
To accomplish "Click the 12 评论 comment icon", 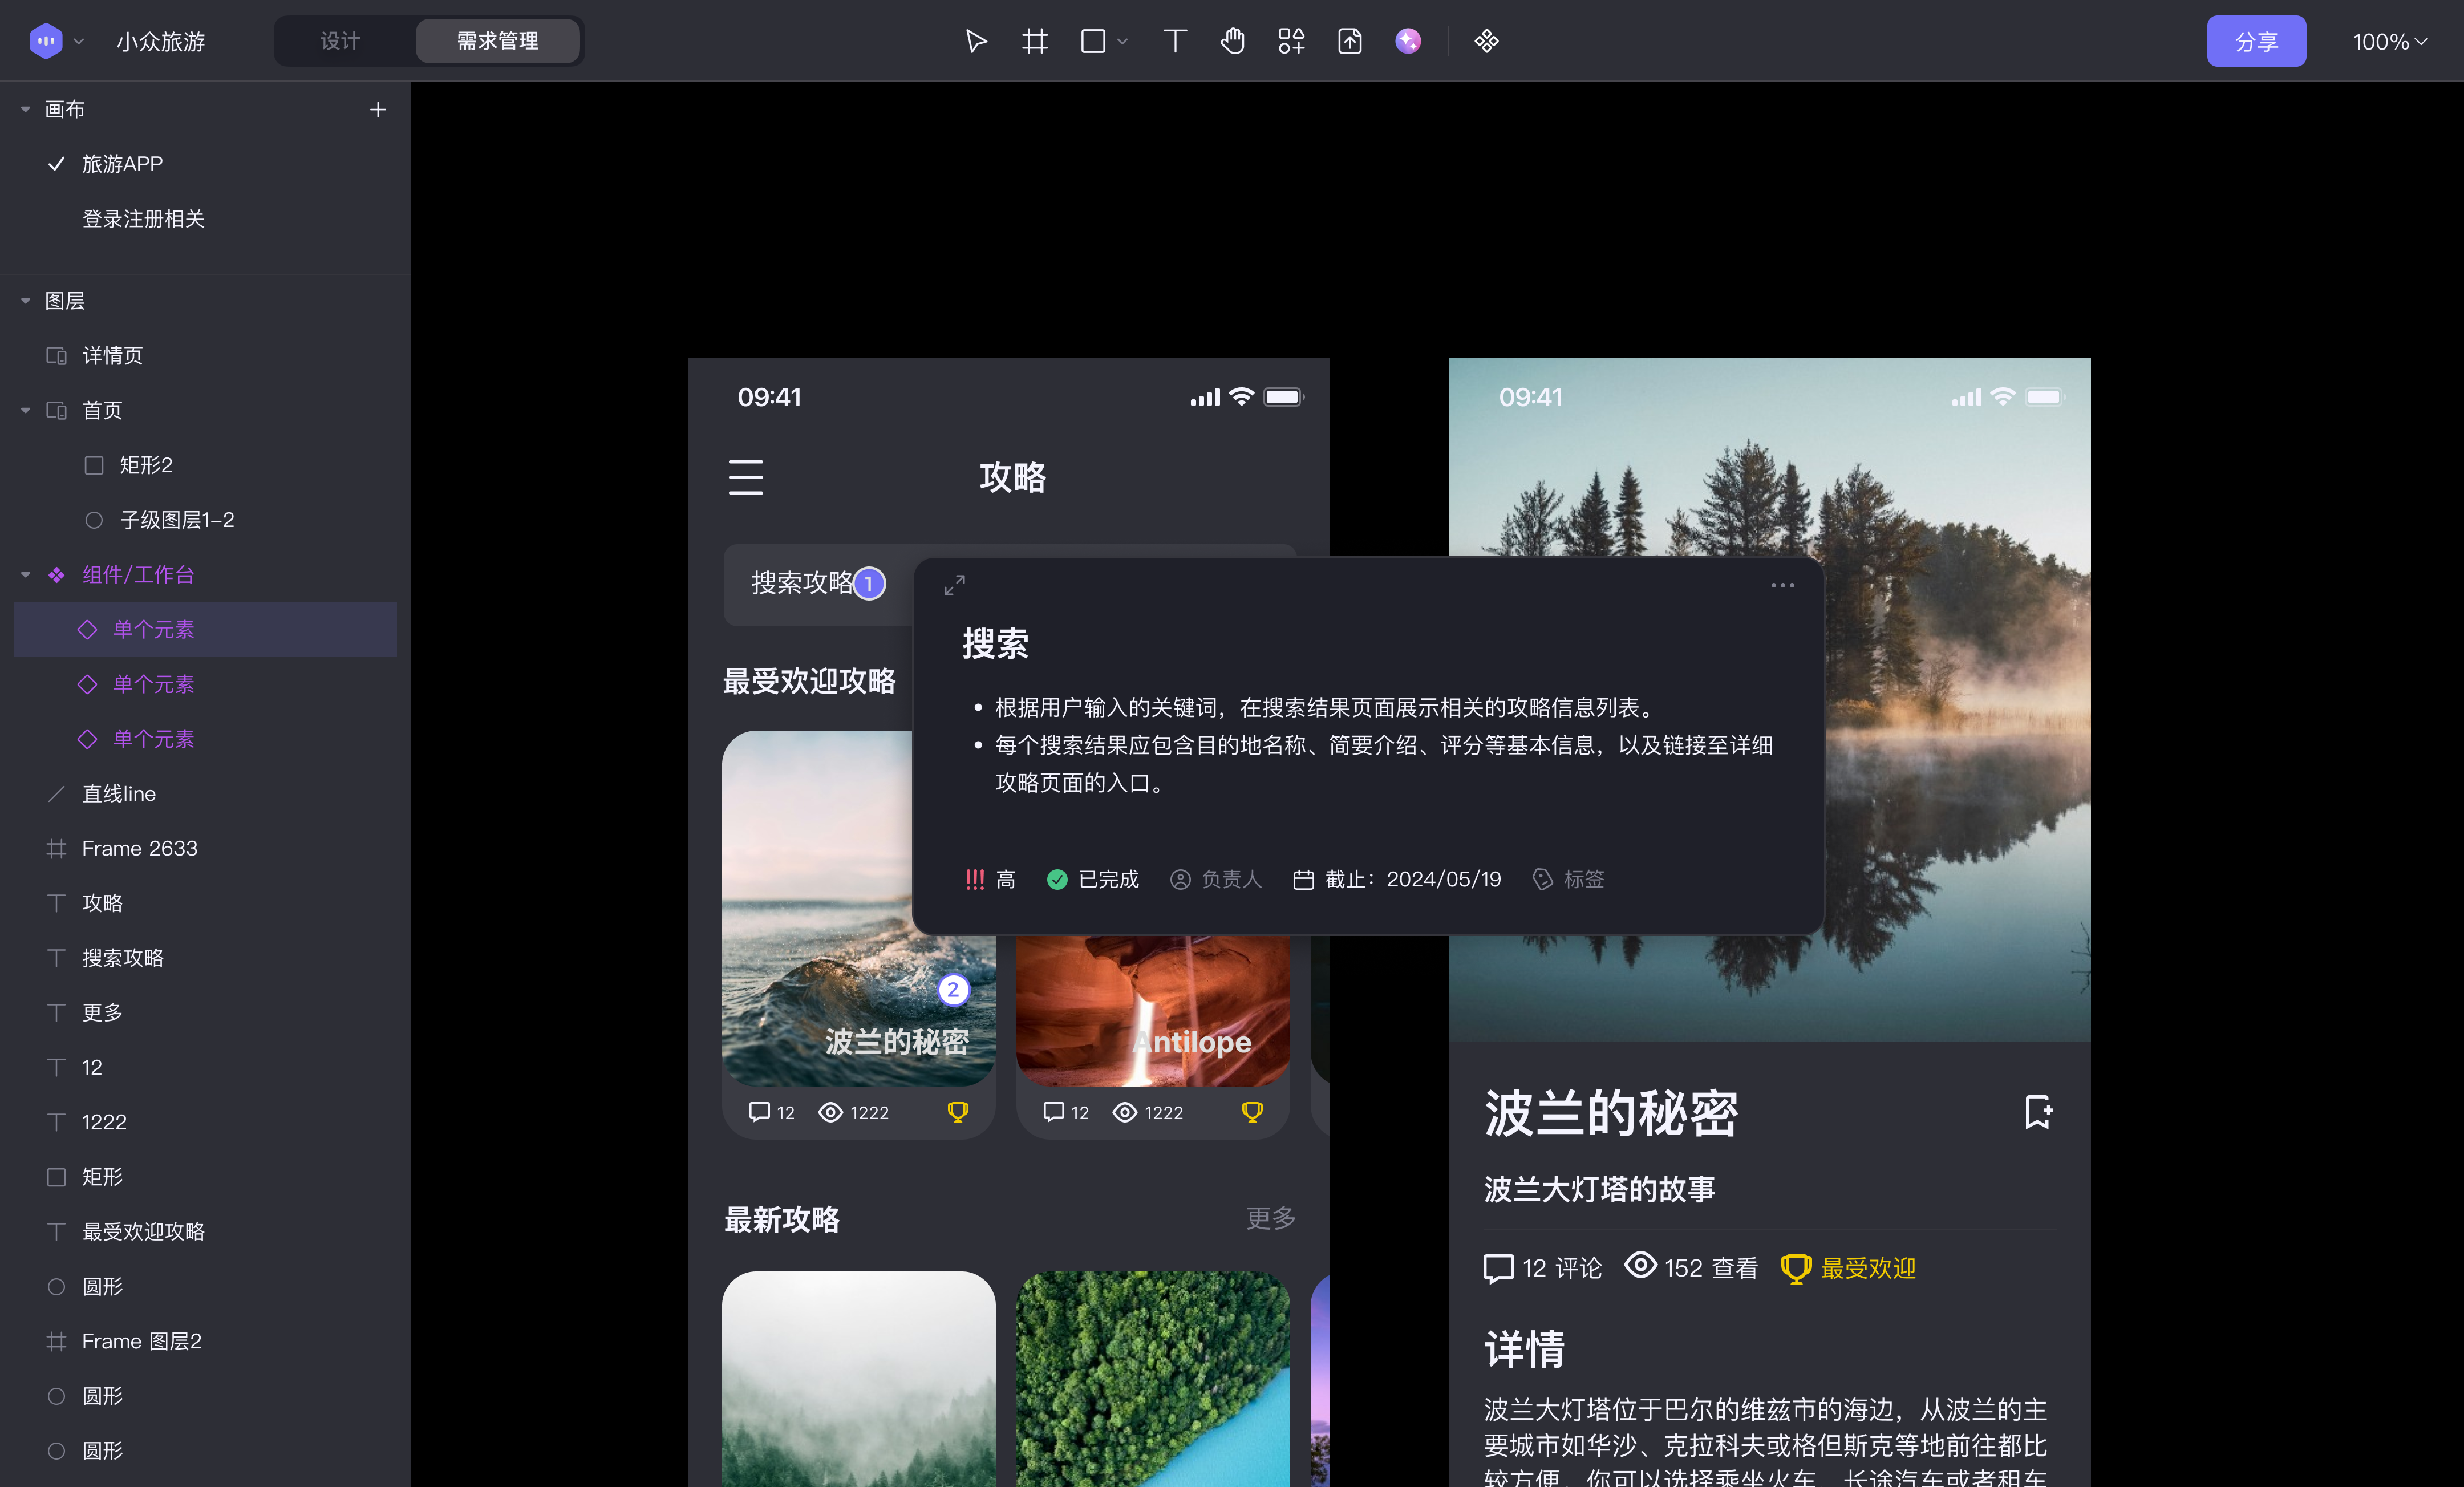I will click(x=1498, y=1268).
